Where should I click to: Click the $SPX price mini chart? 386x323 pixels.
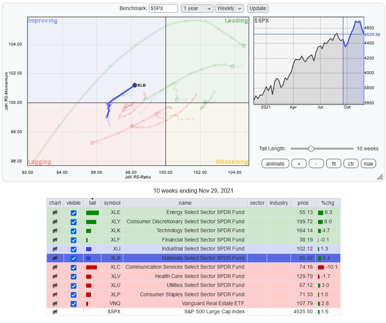click(x=309, y=61)
